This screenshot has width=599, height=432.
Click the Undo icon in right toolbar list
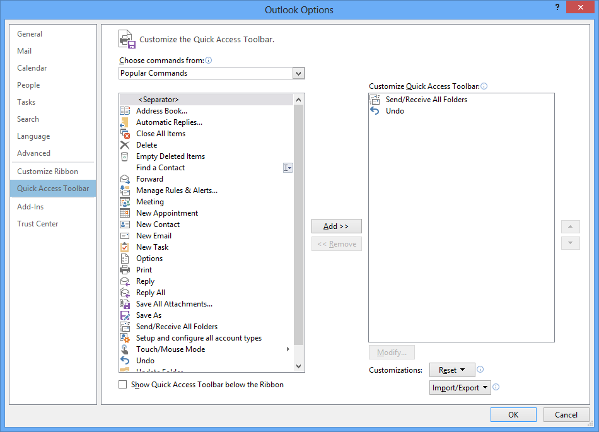(375, 111)
